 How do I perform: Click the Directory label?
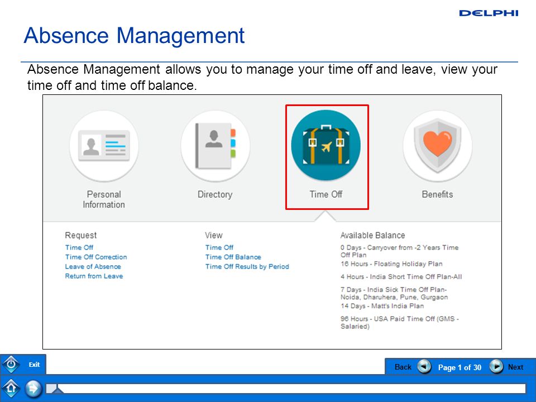(x=215, y=194)
